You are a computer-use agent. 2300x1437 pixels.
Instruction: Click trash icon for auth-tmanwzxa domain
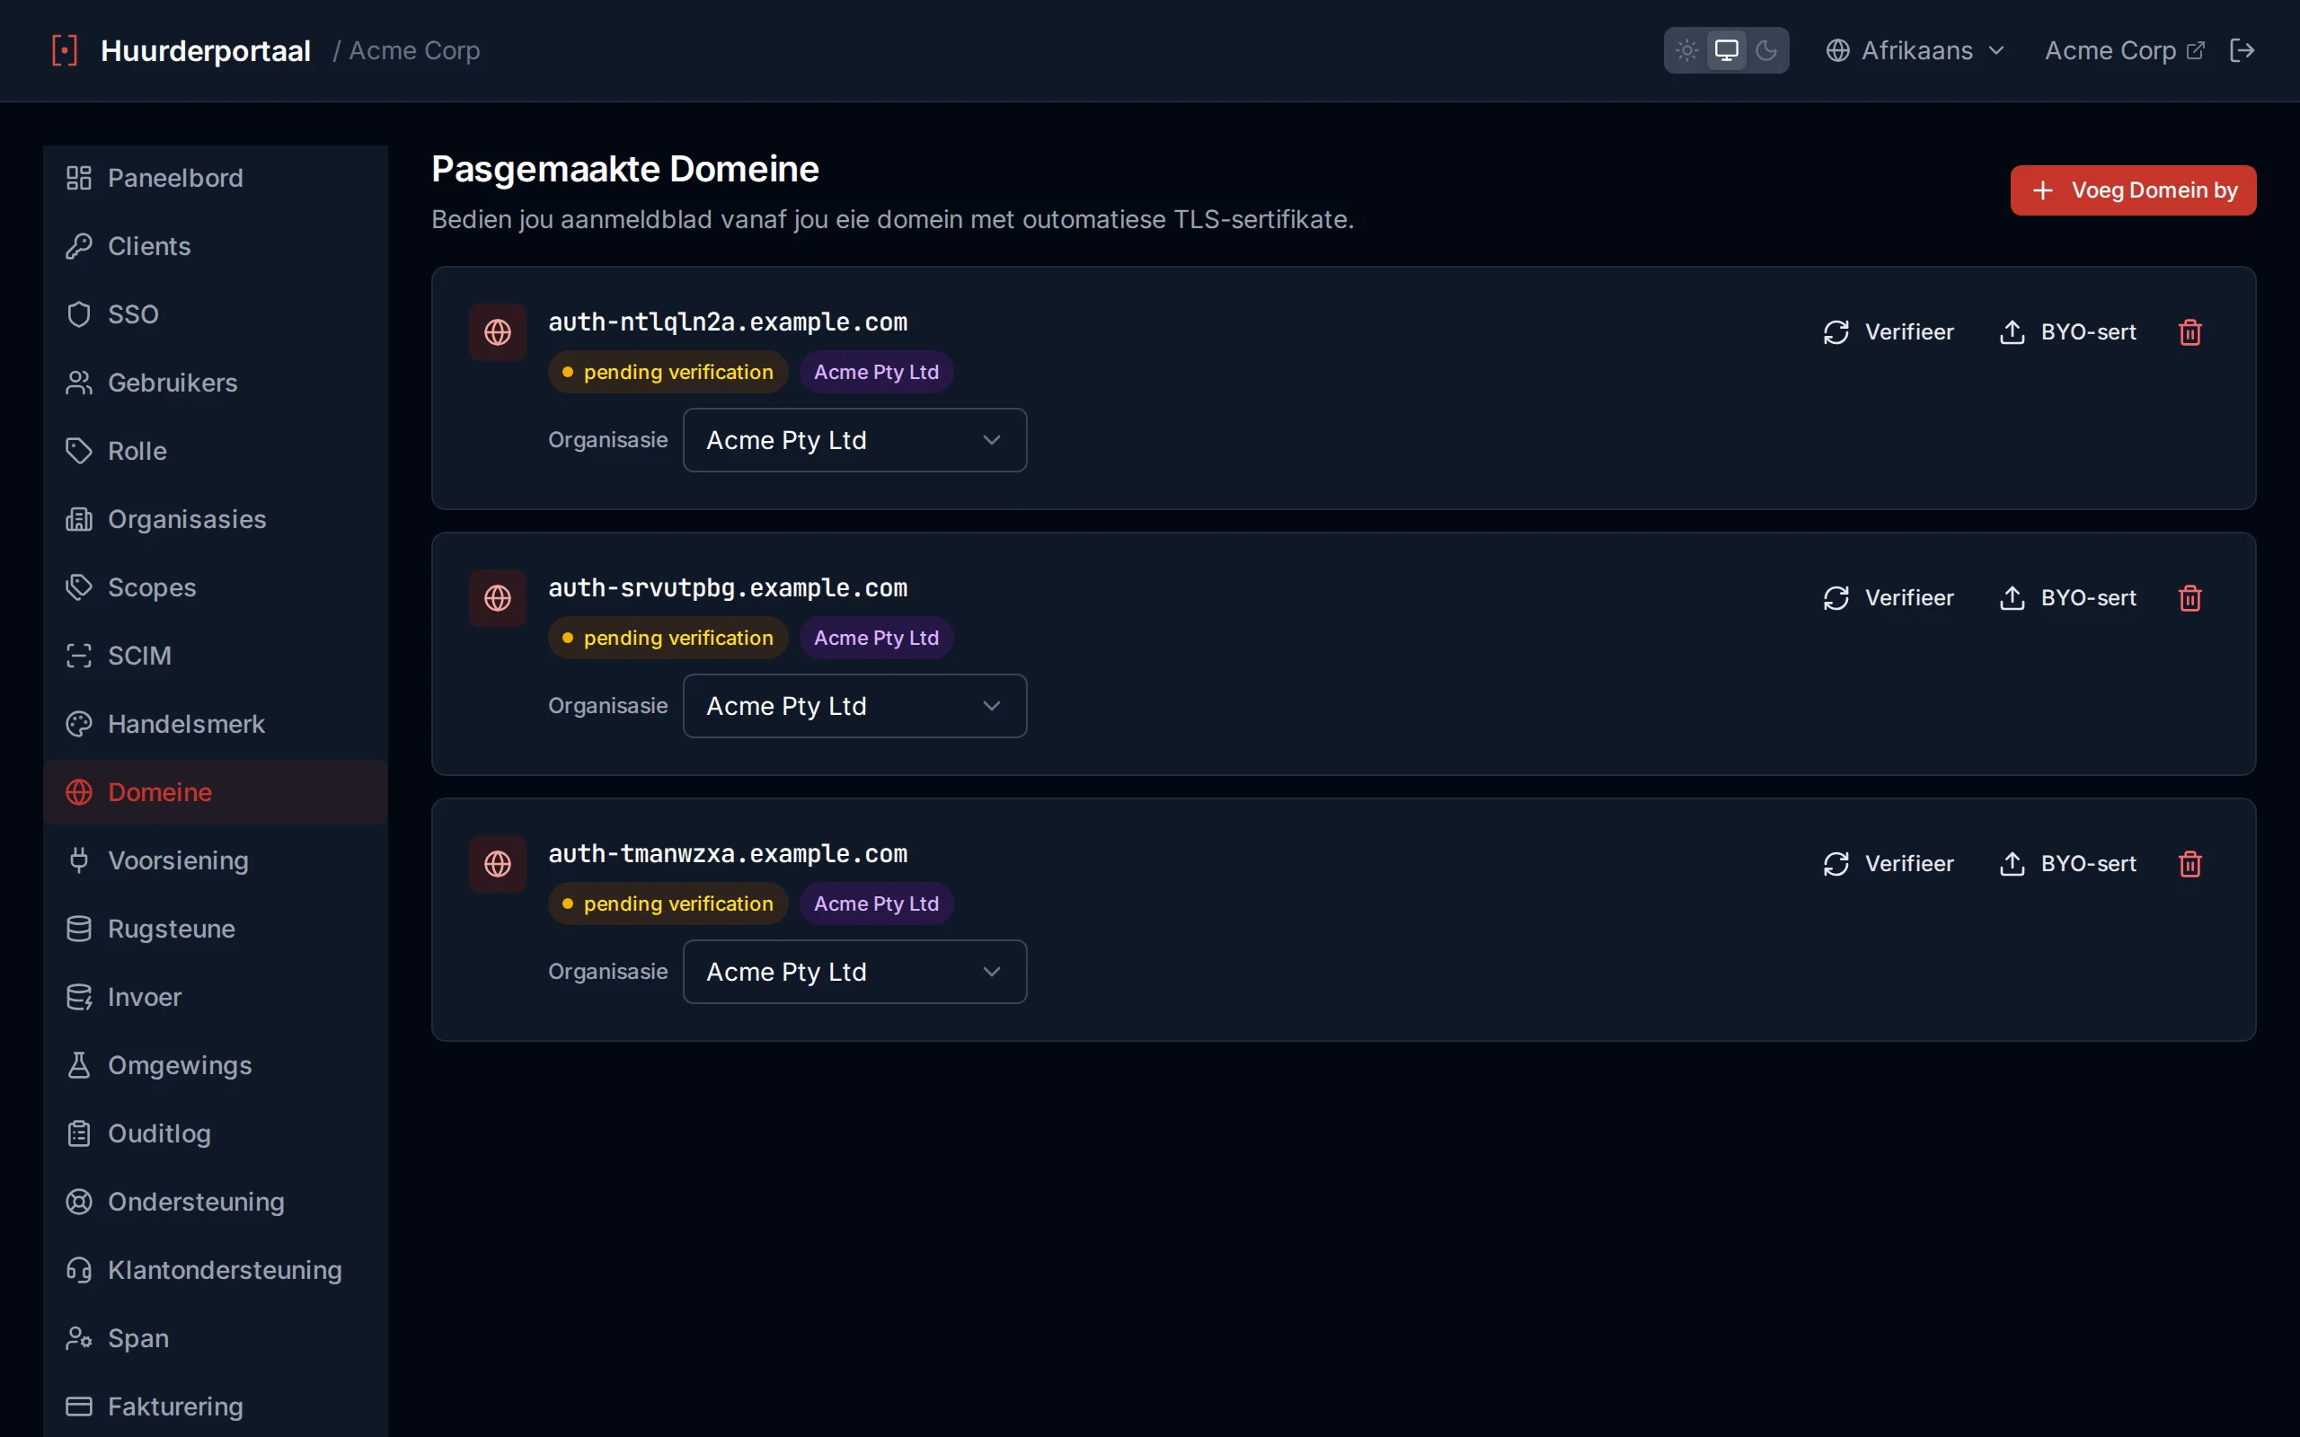coord(2189,864)
